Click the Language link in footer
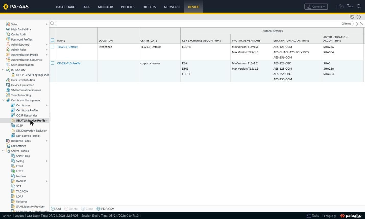 click(x=330, y=216)
